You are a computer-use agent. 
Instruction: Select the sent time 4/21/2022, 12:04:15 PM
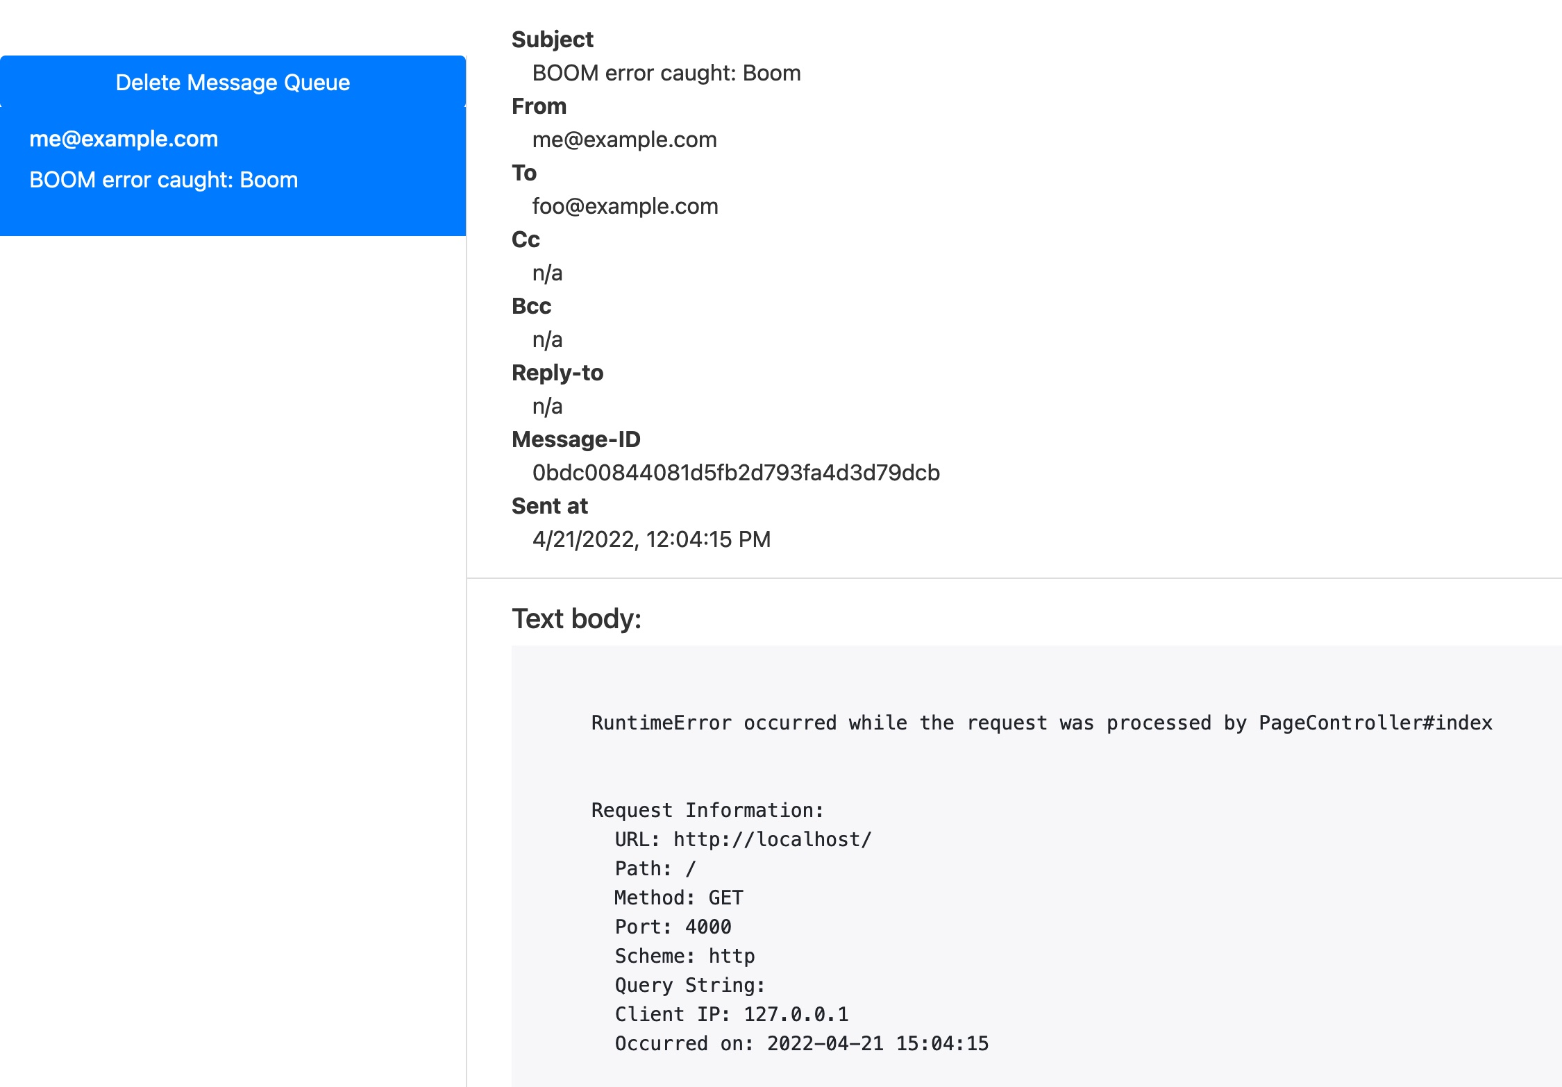652,539
